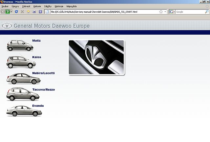The image size is (210, 142).
Task: Click the Kalos car picture
Action: click(x=21, y=62)
